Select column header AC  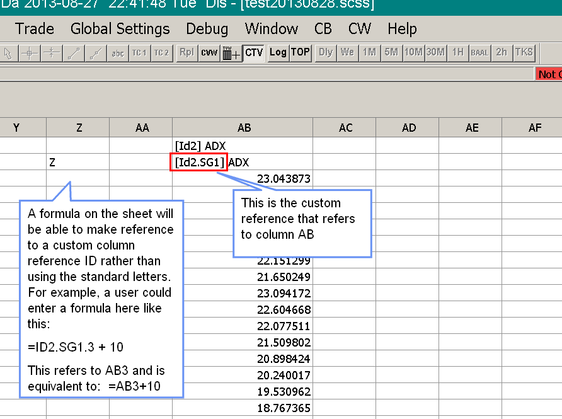pyautogui.click(x=345, y=128)
